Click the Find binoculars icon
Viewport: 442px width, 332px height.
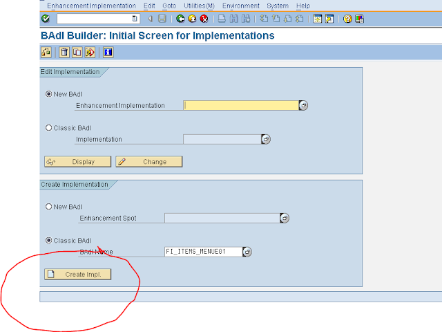point(233,19)
